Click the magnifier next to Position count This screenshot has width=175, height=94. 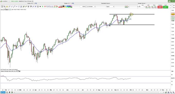point(73,3)
